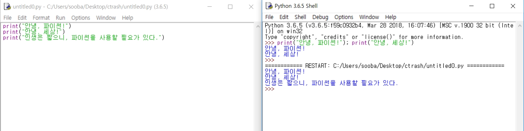The image size is (524, 131).
Task: Open the Options menu in the untitled0.py editor
Action: 81,18
